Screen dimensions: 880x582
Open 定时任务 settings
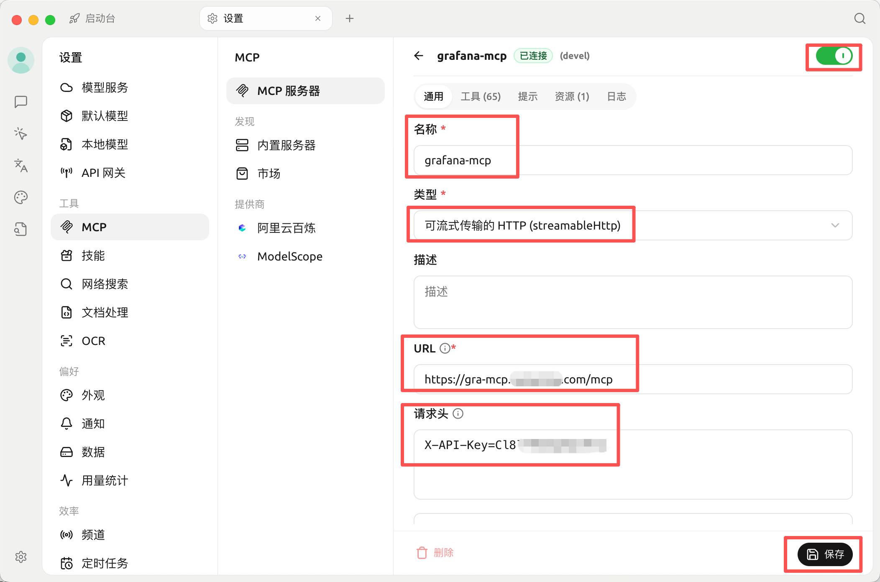[130, 563]
